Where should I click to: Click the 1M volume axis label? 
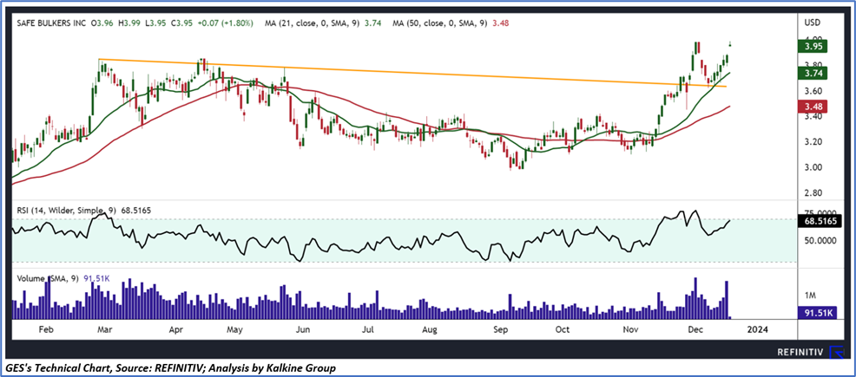point(810,296)
